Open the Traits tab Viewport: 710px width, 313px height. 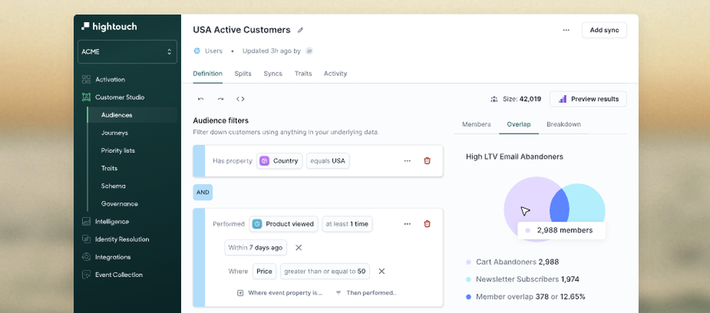pyautogui.click(x=303, y=73)
